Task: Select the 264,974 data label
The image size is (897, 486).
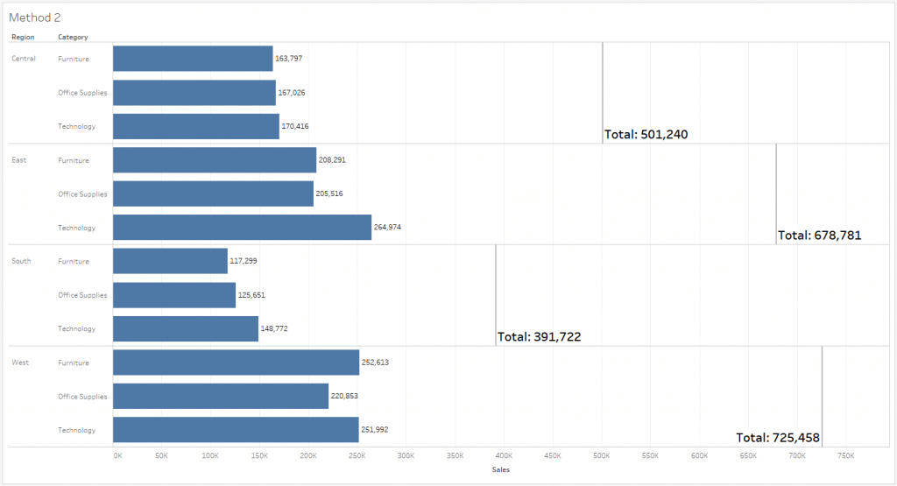Action: 387,228
